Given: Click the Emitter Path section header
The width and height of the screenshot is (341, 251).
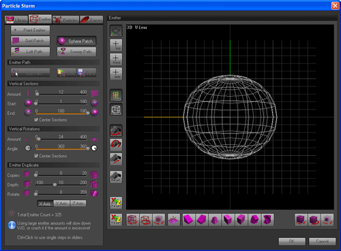Looking at the screenshot, I should tap(53, 63).
